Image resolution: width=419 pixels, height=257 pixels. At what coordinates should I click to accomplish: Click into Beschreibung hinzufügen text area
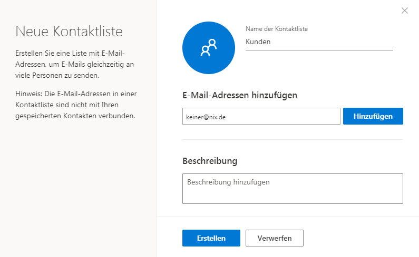[x=293, y=189]
